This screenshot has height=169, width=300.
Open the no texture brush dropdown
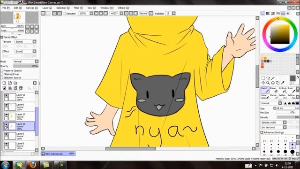(274, 127)
